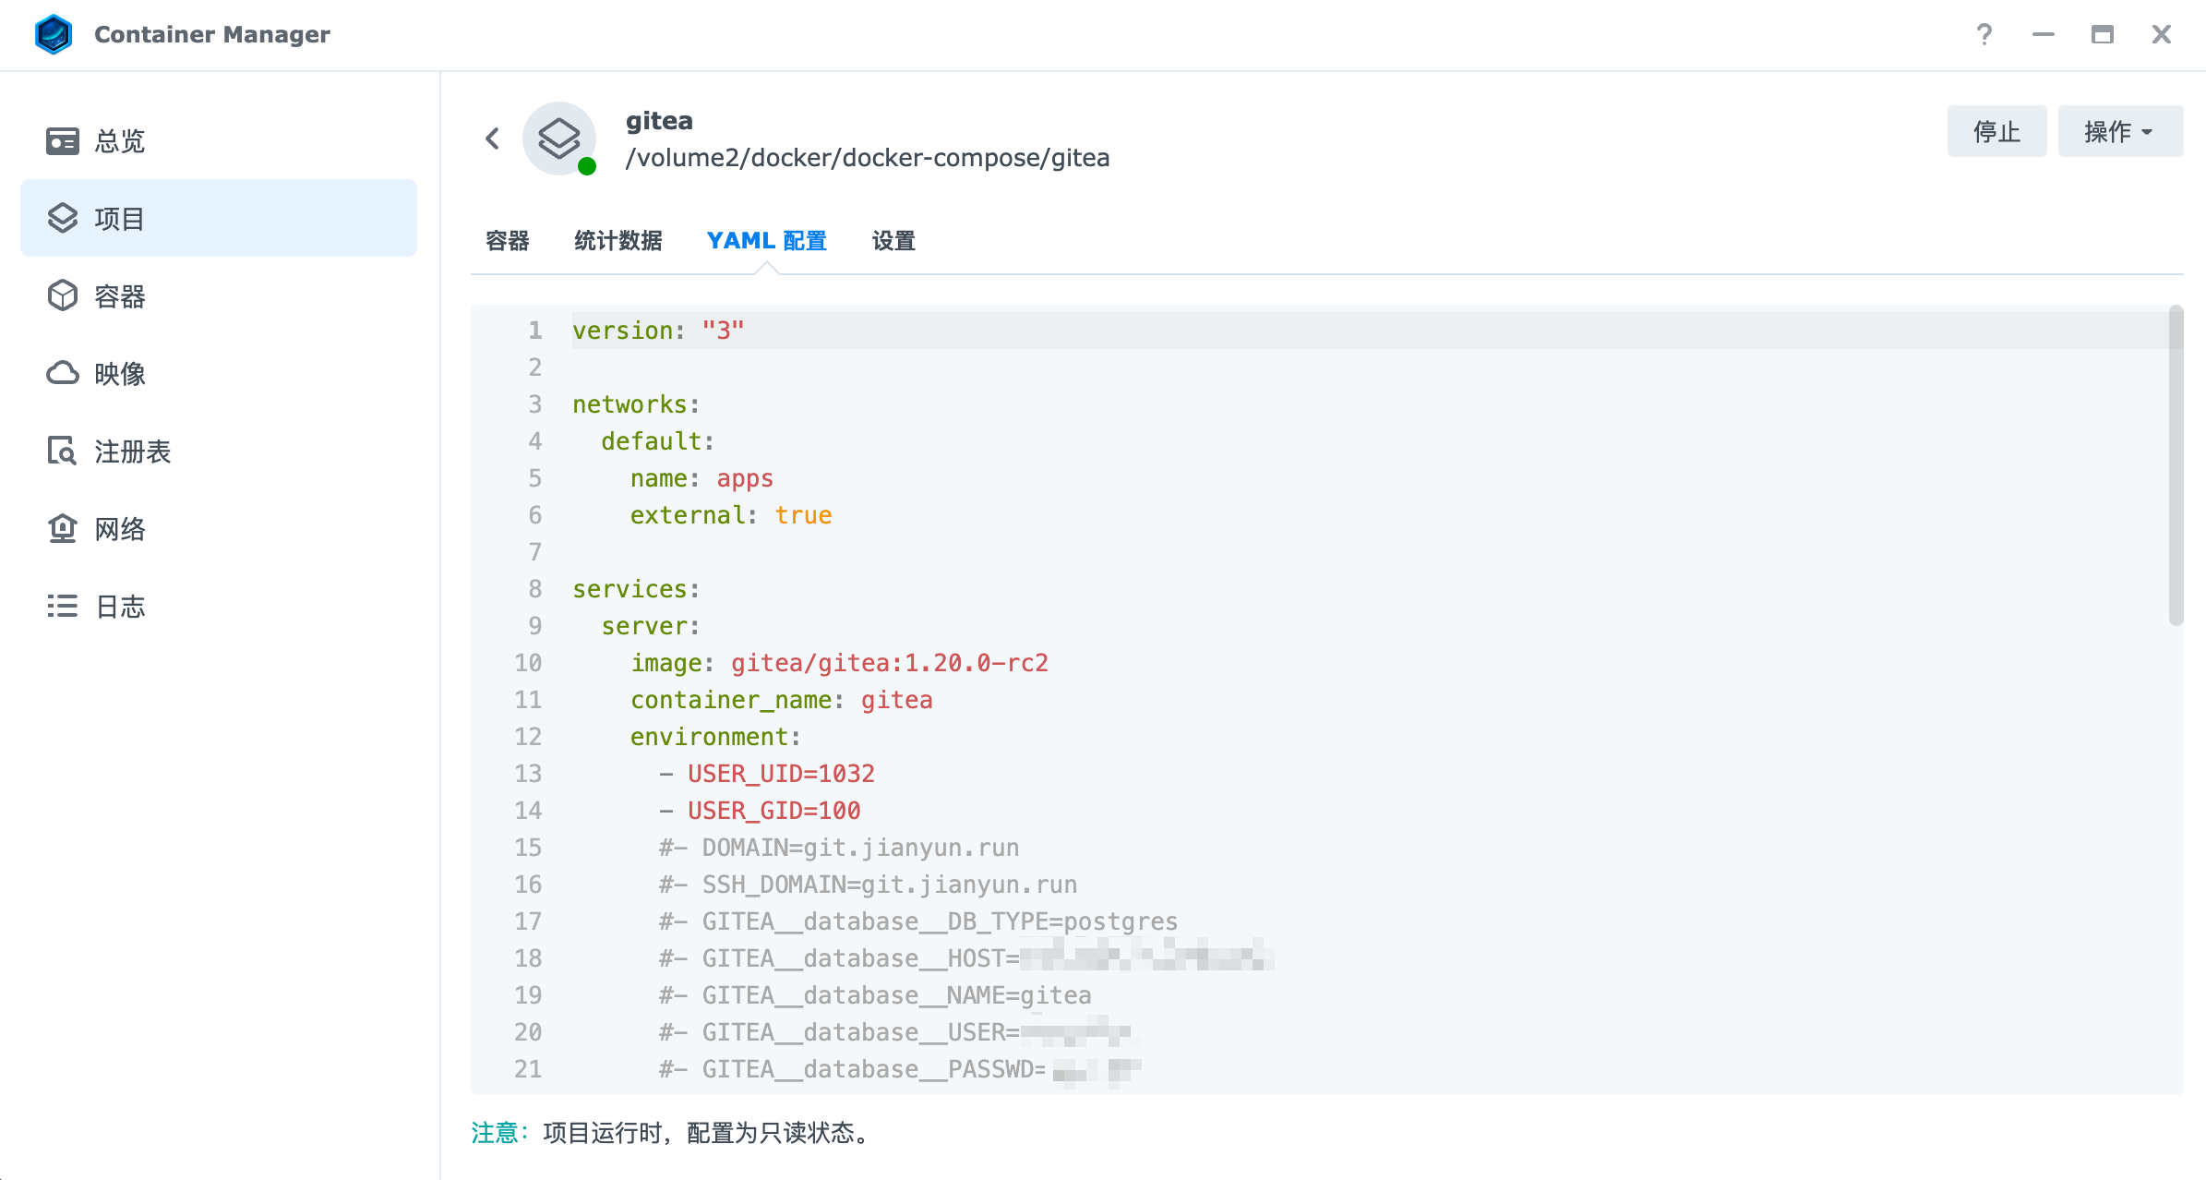The image size is (2206, 1180).
Task: Open the Container (容器) cube icon
Action: coord(63,295)
